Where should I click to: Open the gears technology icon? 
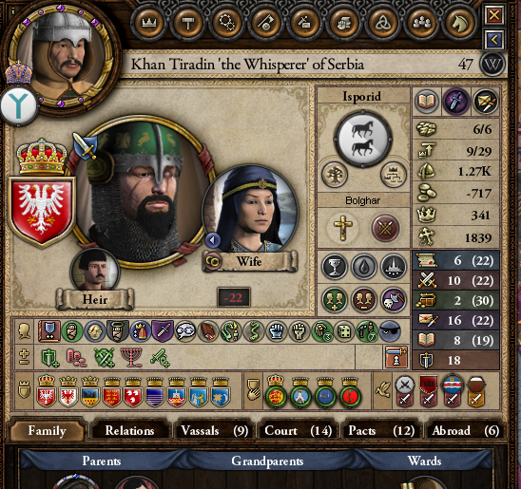(x=227, y=24)
